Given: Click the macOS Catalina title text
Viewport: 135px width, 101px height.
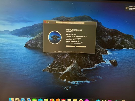Looking at the screenshot, I should point(74,30).
